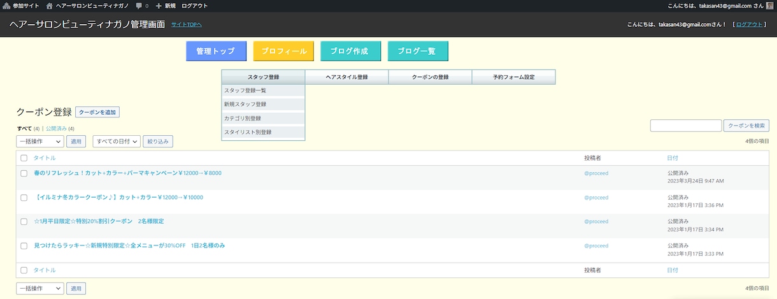The height and width of the screenshot is (299, 777).
Task: Click @proceed author in イルミナ冬カラー row
Action: tap(596, 198)
